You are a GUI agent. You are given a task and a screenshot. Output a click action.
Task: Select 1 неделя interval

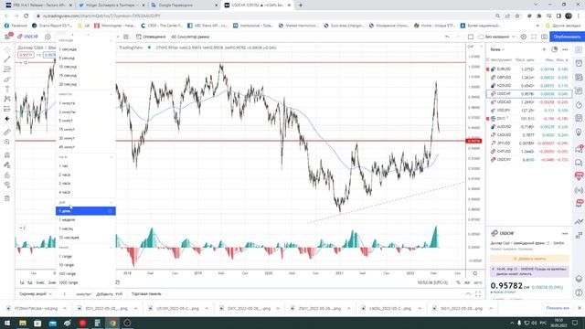tap(85, 220)
